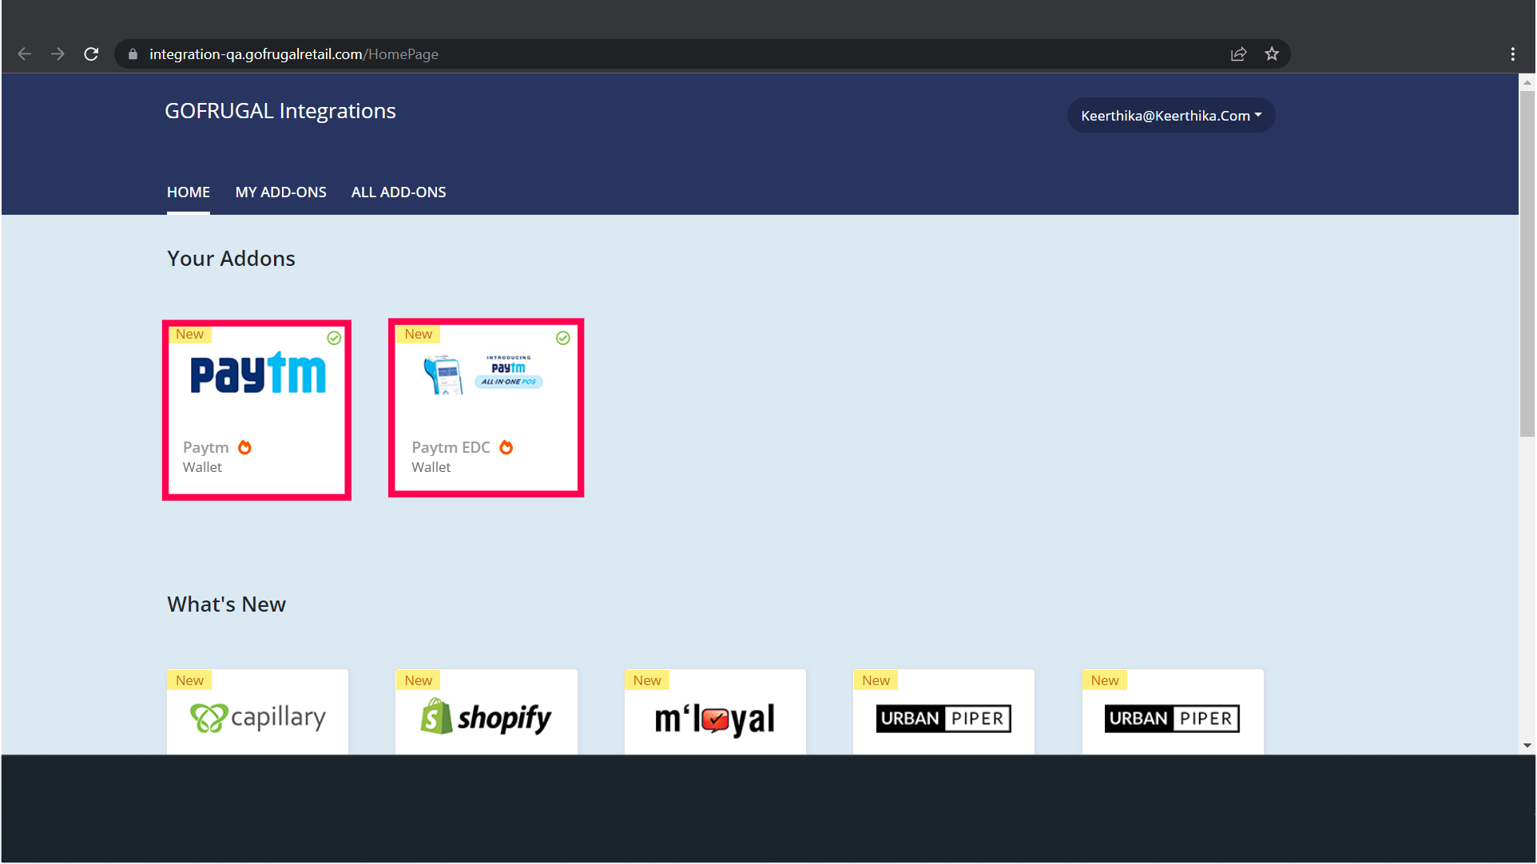
Task: Click the green check on Paytm EDC card
Action: click(563, 338)
